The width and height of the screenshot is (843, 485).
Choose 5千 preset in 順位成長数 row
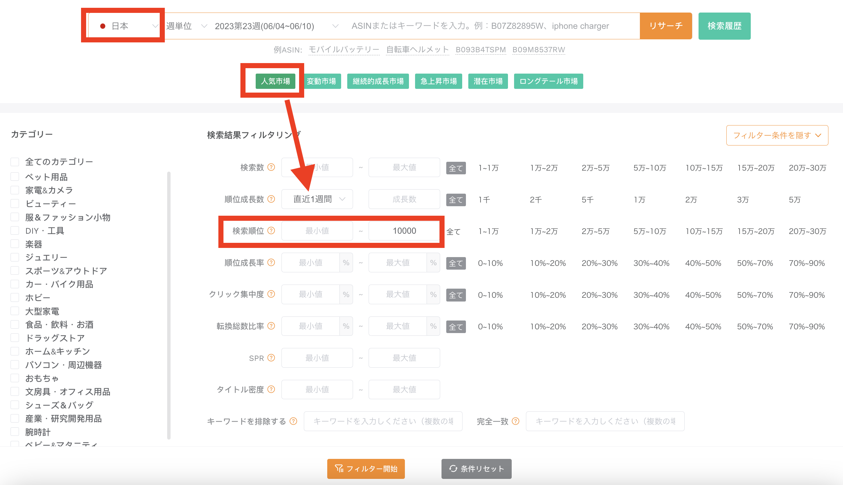[x=588, y=200]
